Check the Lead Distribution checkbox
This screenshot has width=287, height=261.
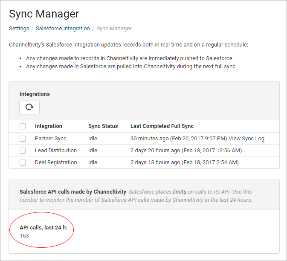tap(23, 151)
